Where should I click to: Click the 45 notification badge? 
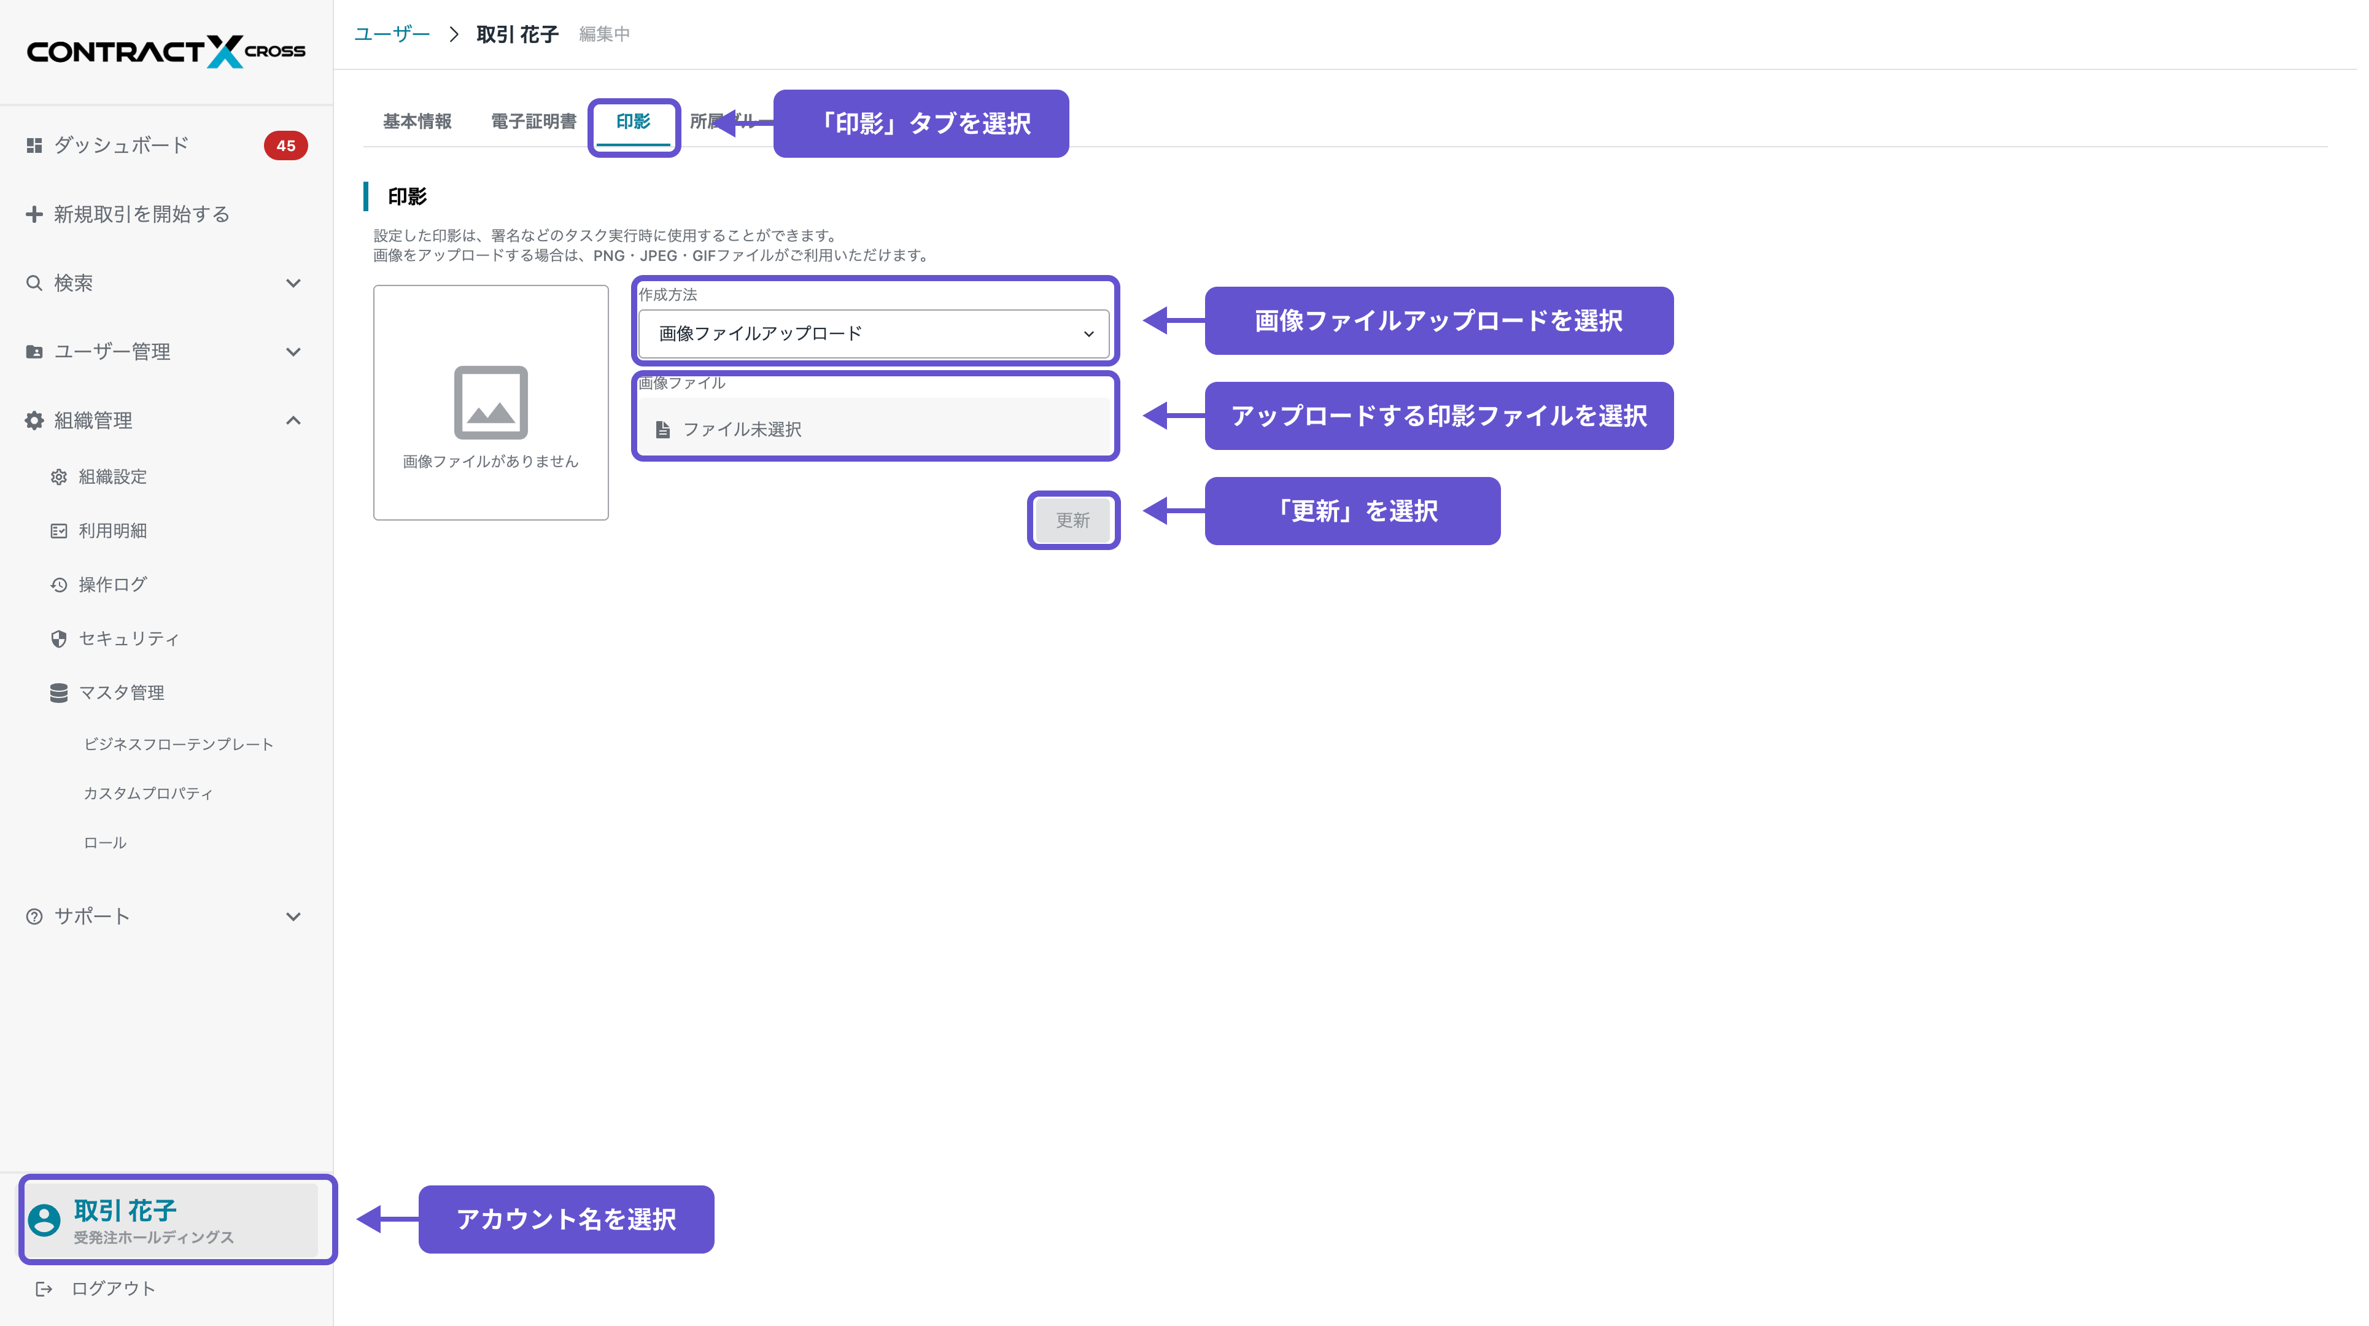click(x=286, y=144)
